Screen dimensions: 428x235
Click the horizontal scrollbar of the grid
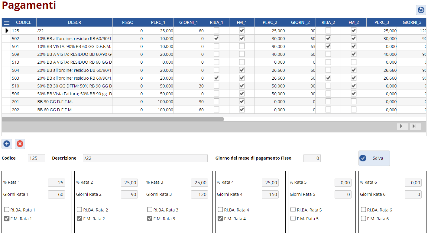pos(112,119)
